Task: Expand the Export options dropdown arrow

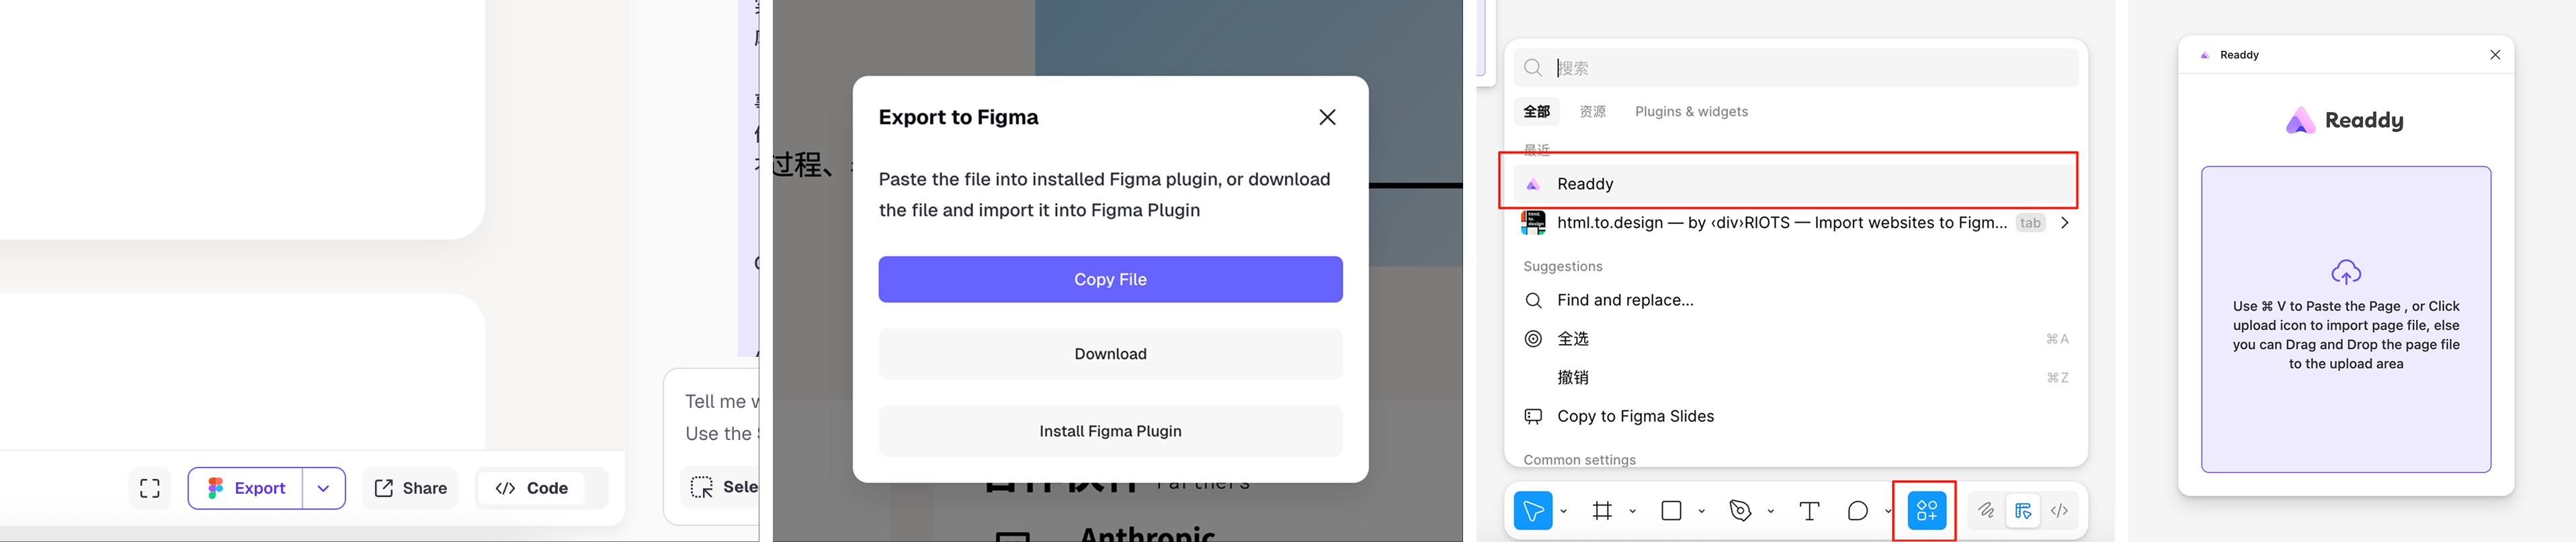Action: (323, 488)
